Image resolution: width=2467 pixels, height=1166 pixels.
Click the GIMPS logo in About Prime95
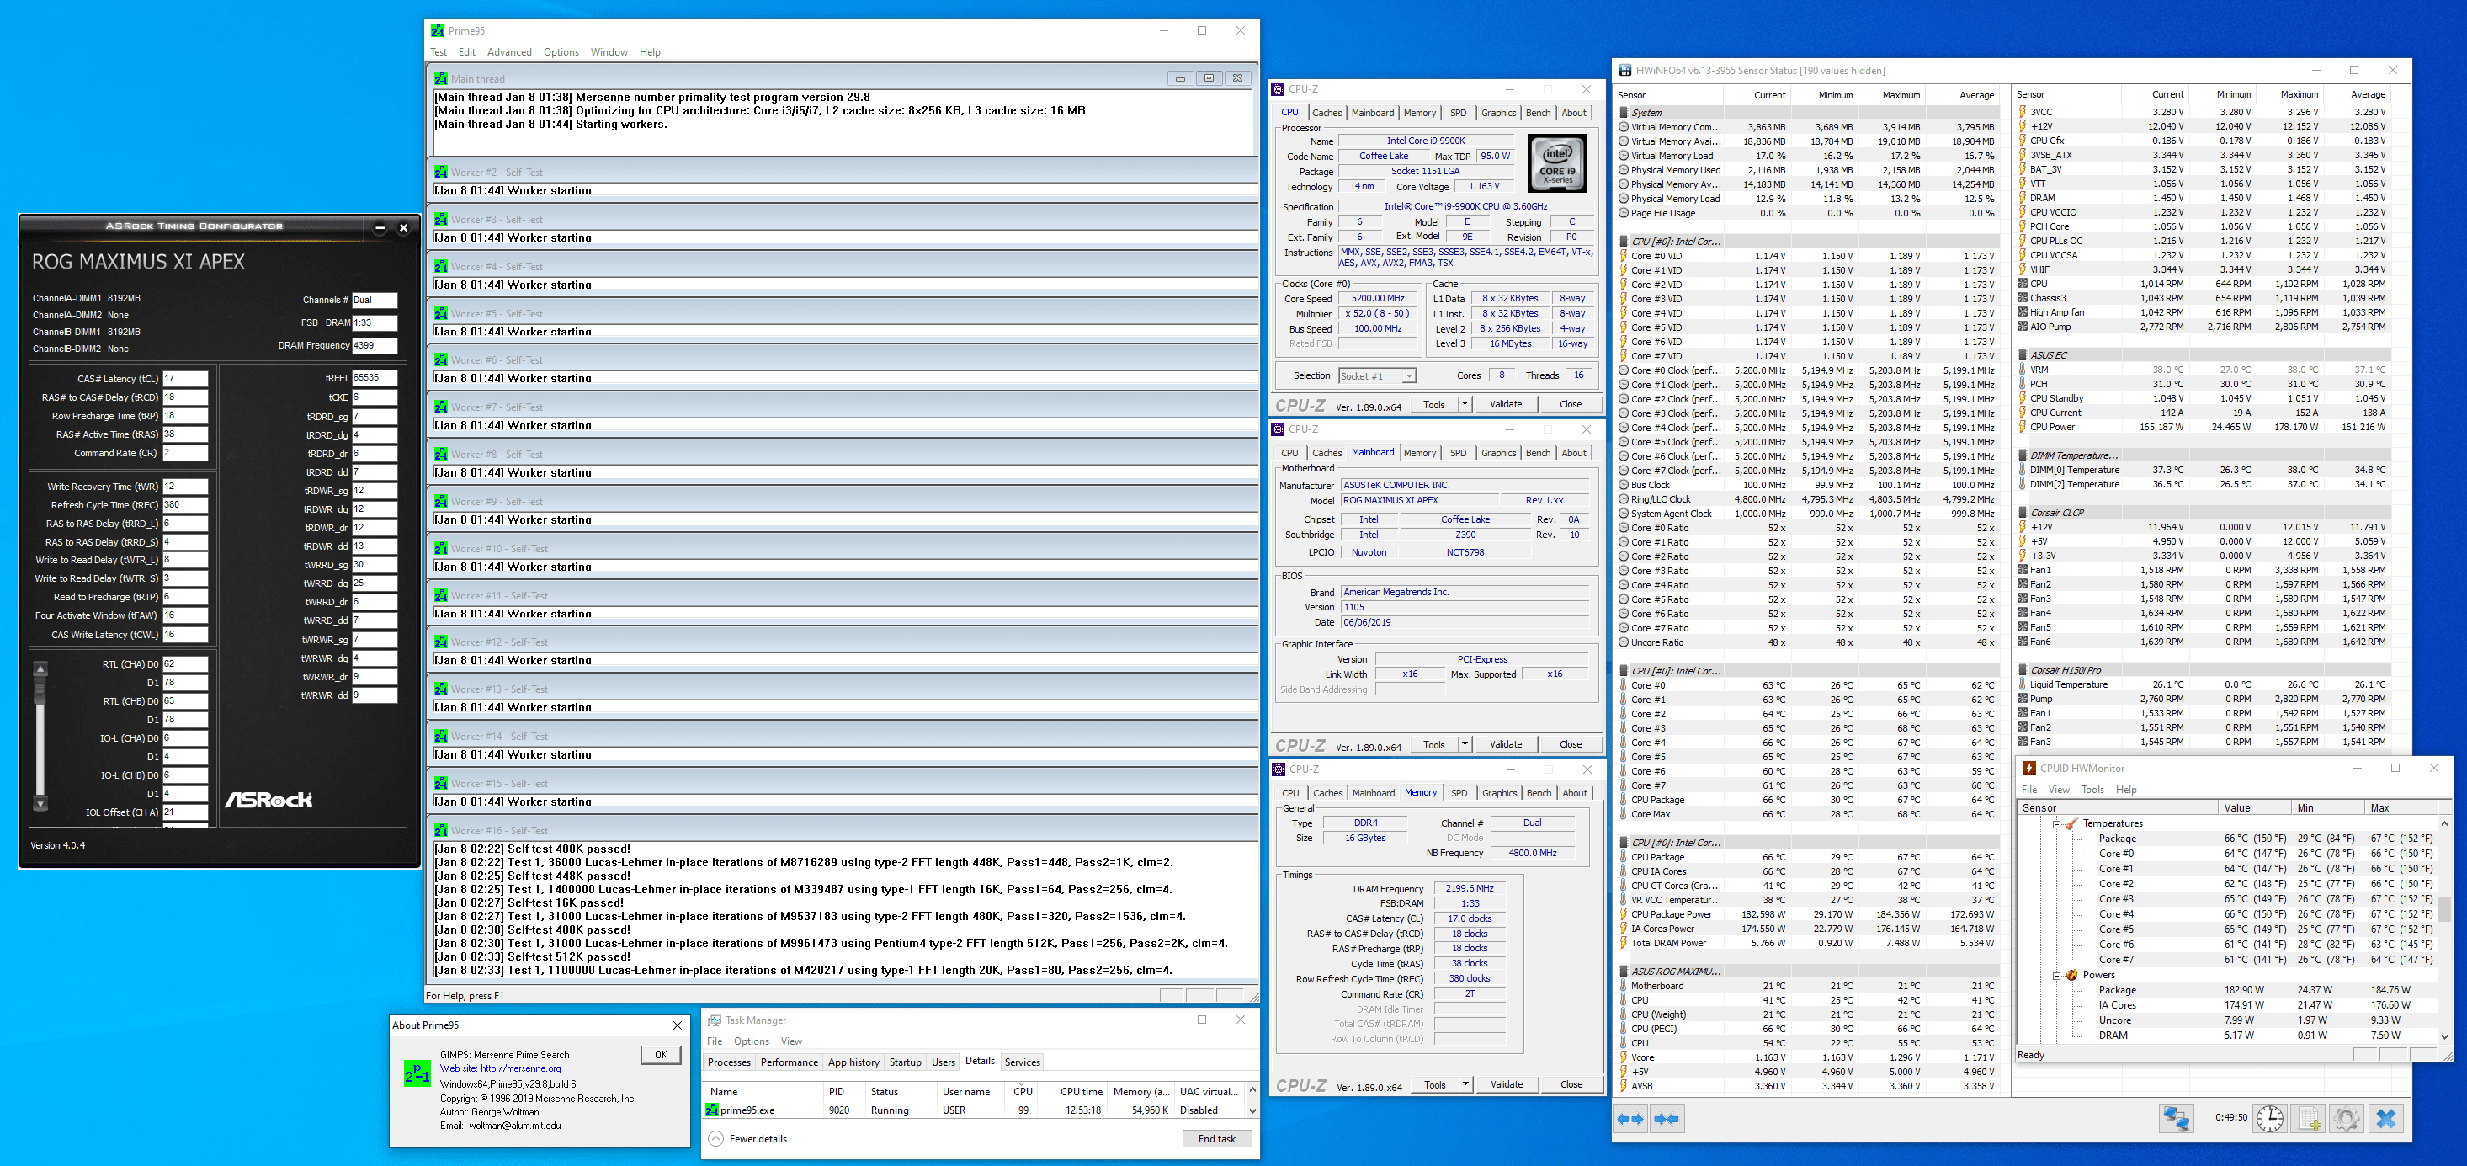pos(417,1073)
